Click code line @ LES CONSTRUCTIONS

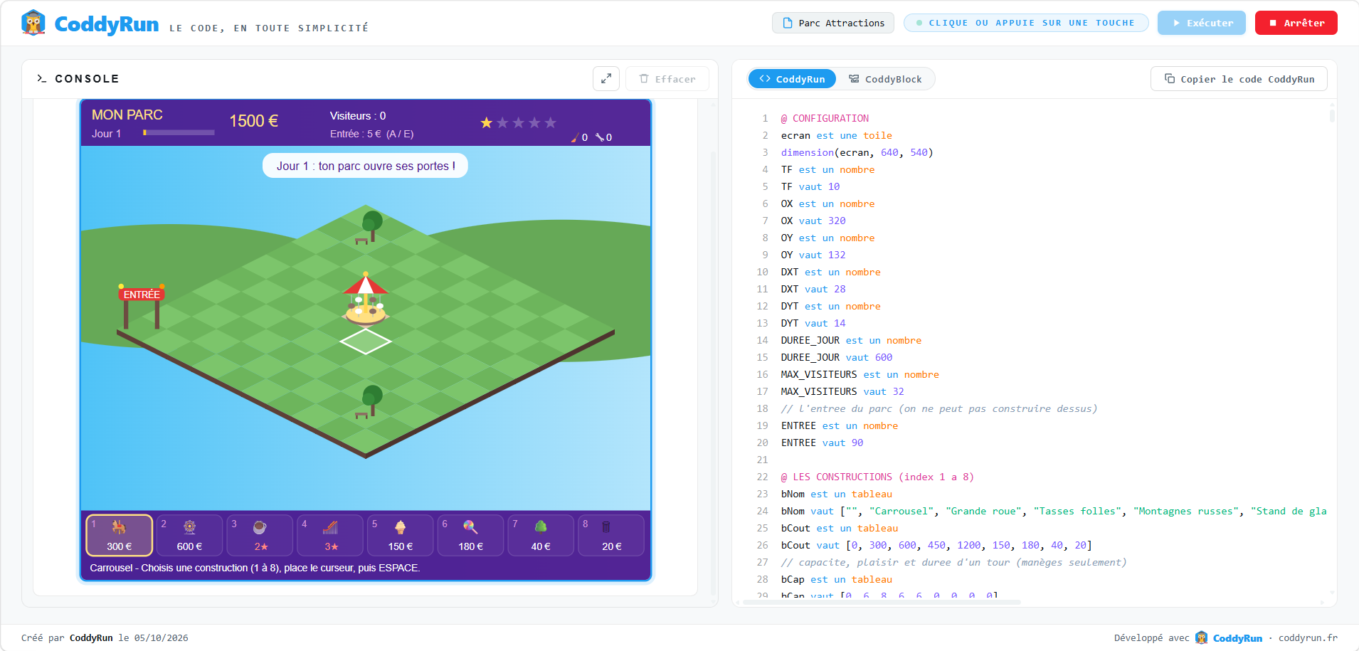(877, 477)
